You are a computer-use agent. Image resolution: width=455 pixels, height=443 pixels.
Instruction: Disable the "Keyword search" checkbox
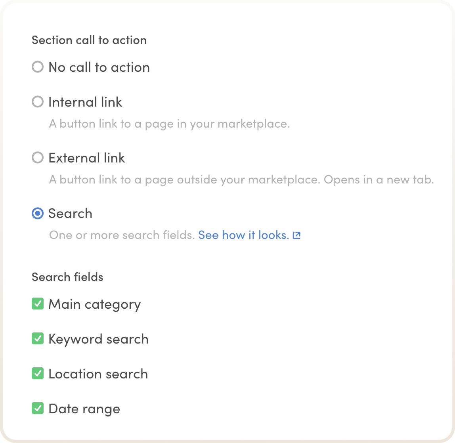click(x=38, y=339)
